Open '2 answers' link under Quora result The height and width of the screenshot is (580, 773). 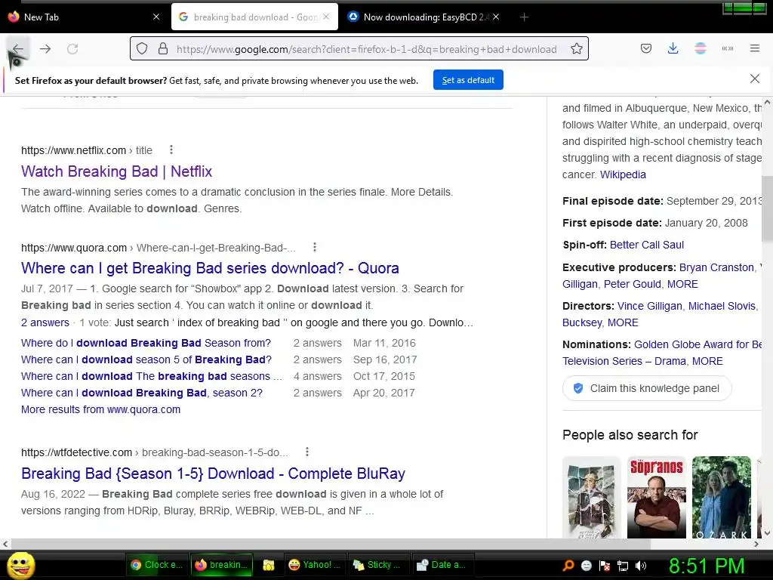(45, 322)
